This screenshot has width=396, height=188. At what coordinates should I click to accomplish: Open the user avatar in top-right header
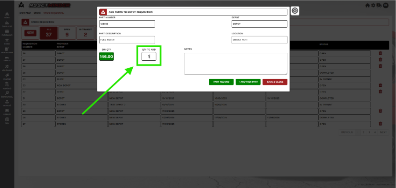pyautogui.click(x=385, y=5)
